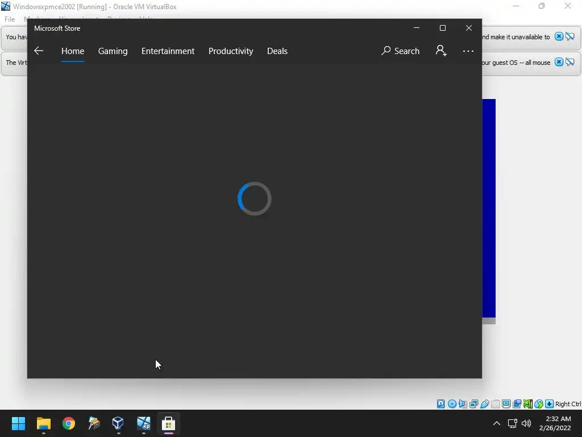Viewport: 582px width, 437px height.
Task: Open File Explorer from the taskbar
Action: click(43, 423)
